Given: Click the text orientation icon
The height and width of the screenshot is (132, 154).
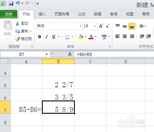Looking at the screenshot, I should tap(142, 26).
